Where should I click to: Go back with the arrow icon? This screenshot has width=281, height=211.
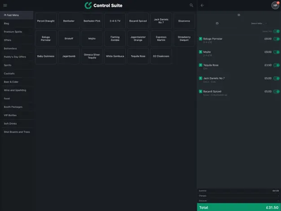point(202,5)
